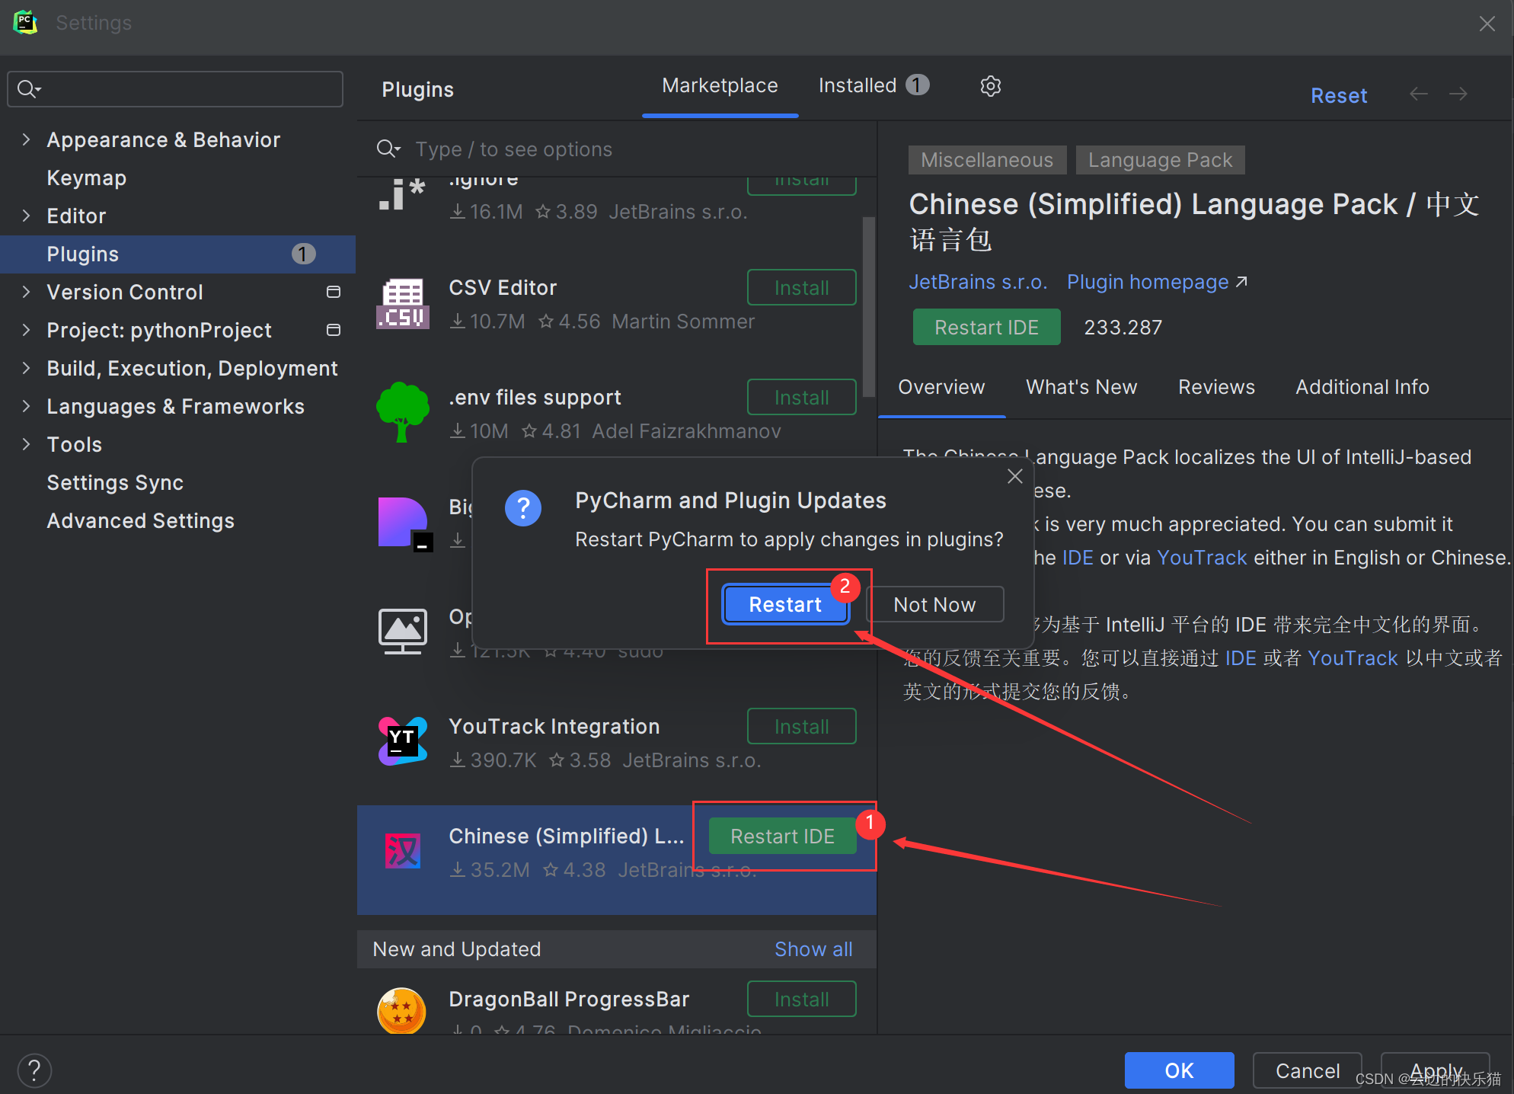Screen dimensions: 1514x1094
Task: Select Advanced Settings in sidebar
Action: click(141, 521)
